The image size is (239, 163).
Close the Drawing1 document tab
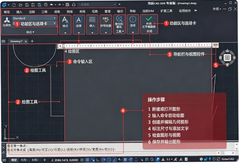coord(26,41)
